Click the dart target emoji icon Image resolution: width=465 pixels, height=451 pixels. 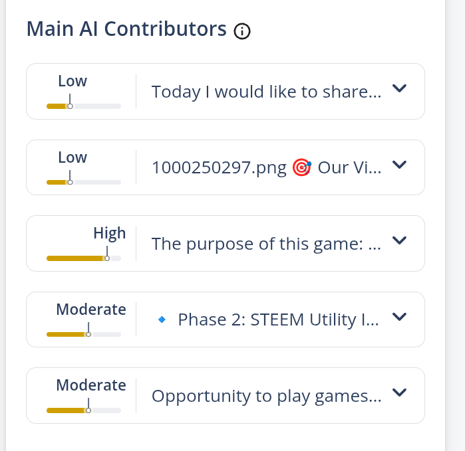pyautogui.click(x=301, y=167)
